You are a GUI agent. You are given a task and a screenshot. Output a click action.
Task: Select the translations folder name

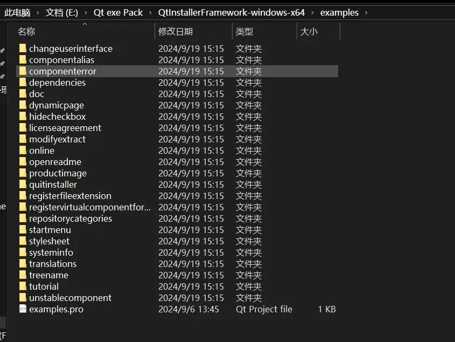click(x=53, y=264)
